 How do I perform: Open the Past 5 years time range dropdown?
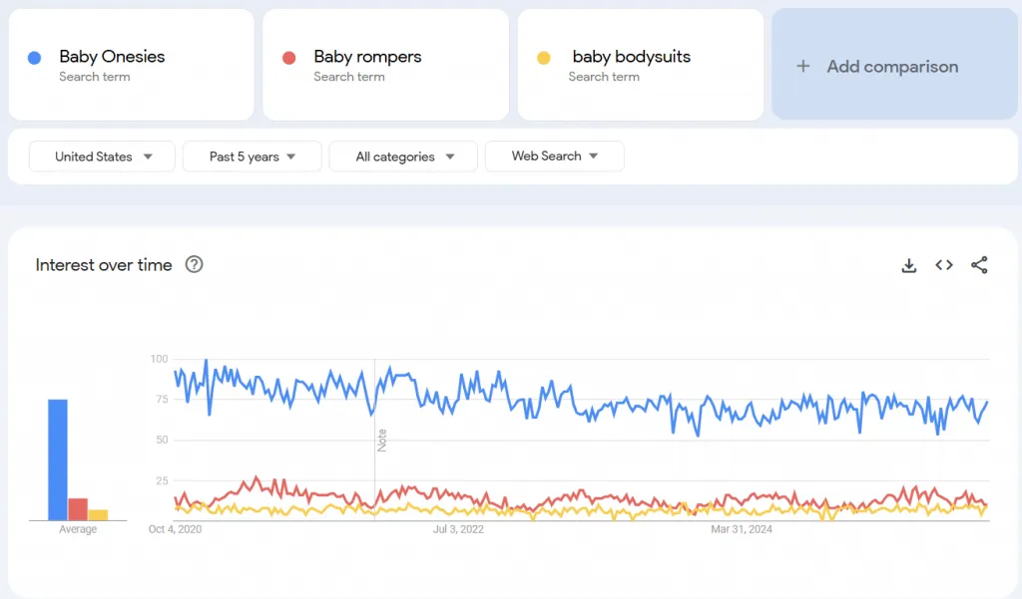(x=253, y=156)
